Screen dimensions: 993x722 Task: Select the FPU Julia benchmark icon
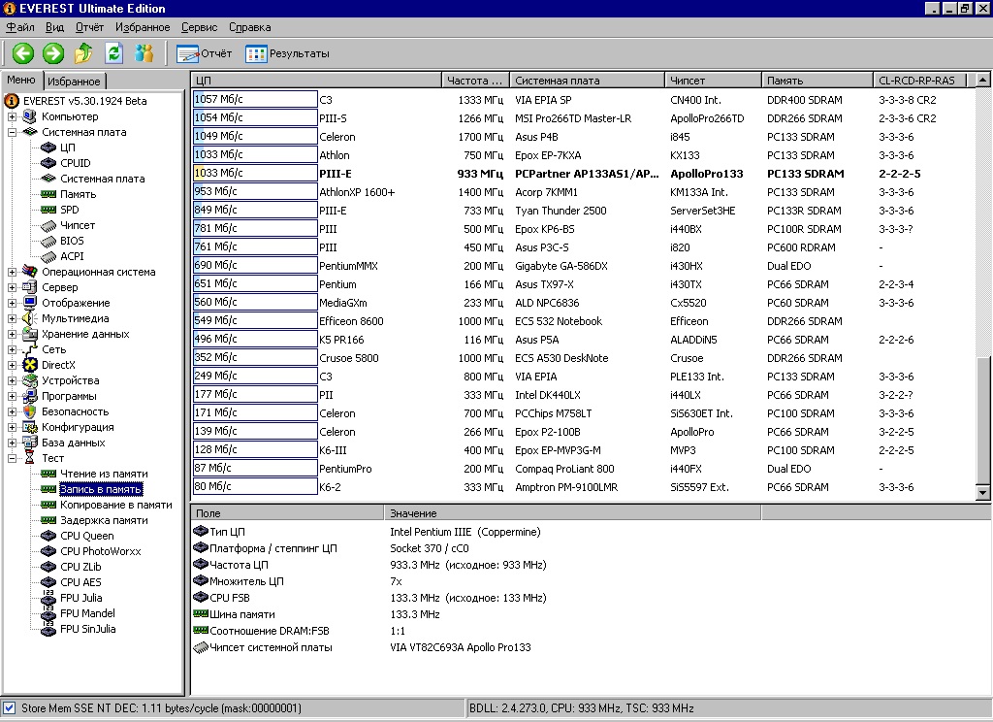click(x=48, y=598)
